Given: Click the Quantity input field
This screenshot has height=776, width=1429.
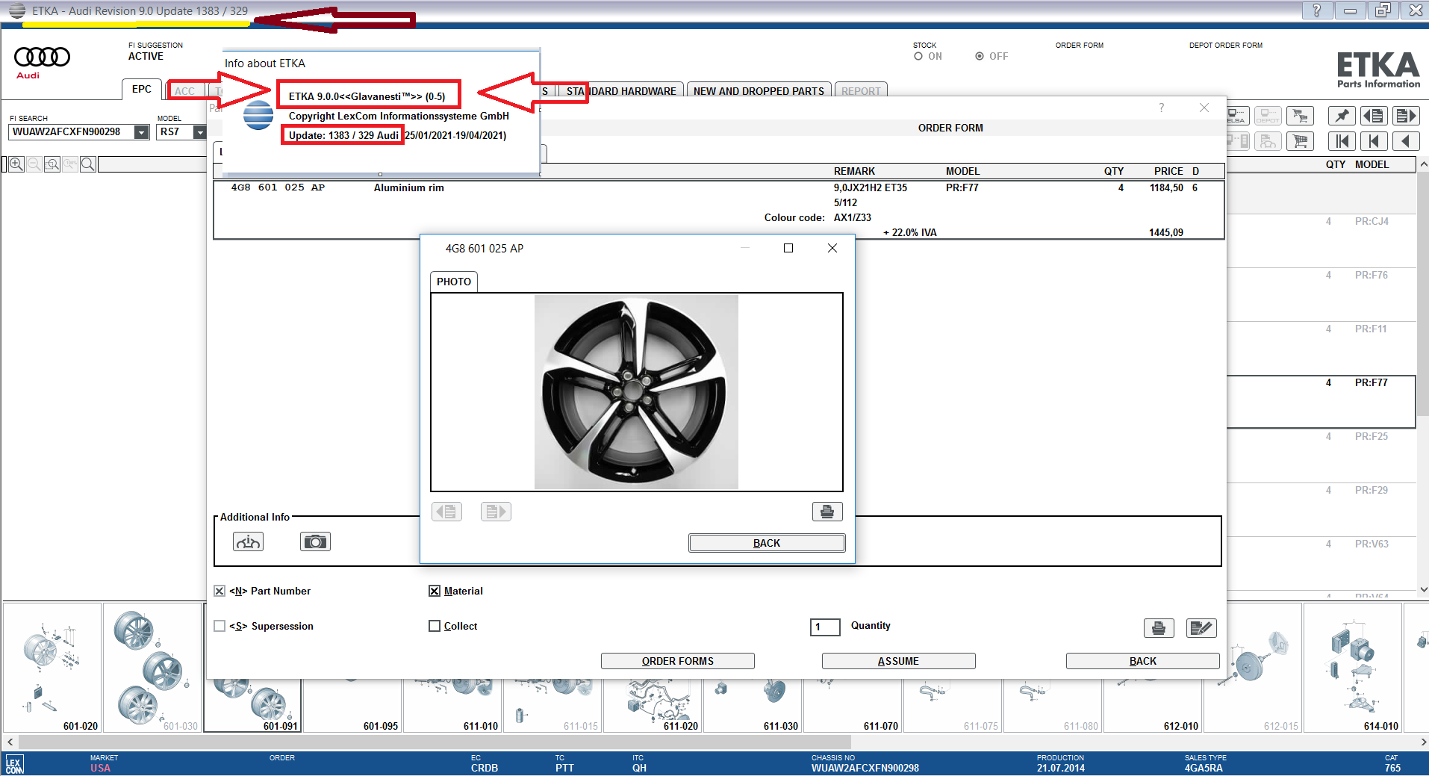Looking at the screenshot, I should (x=825, y=627).
